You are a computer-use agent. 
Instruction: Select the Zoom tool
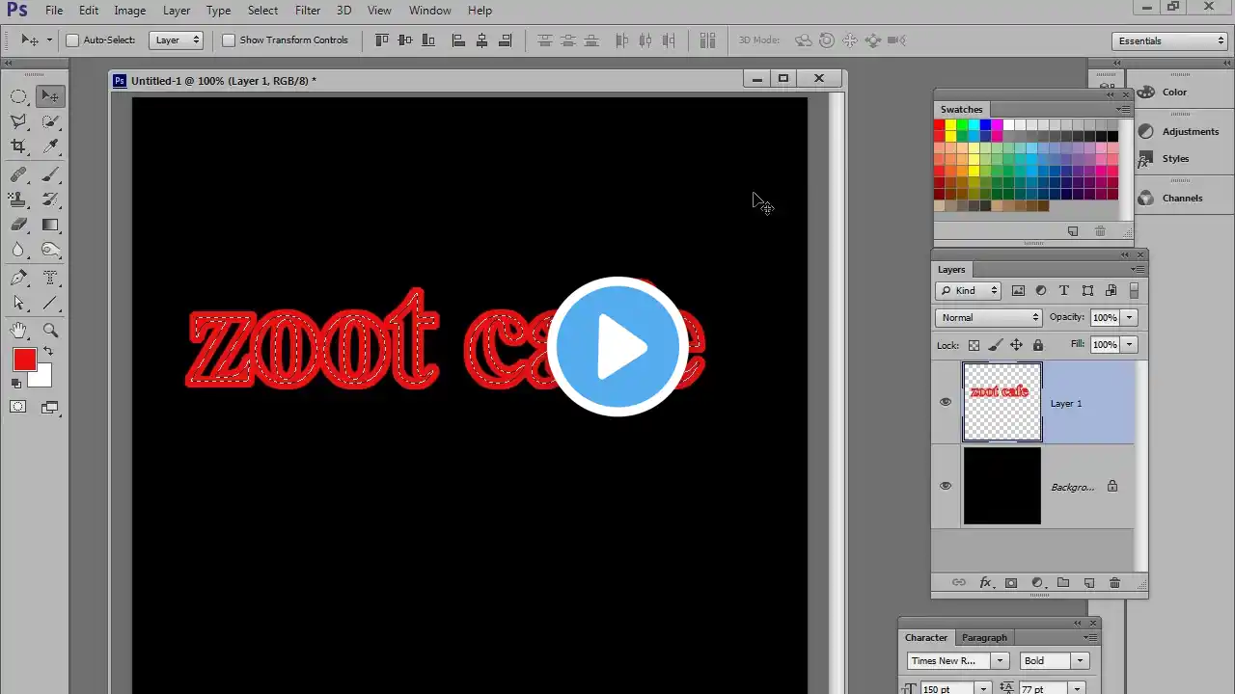click(50, 331)
